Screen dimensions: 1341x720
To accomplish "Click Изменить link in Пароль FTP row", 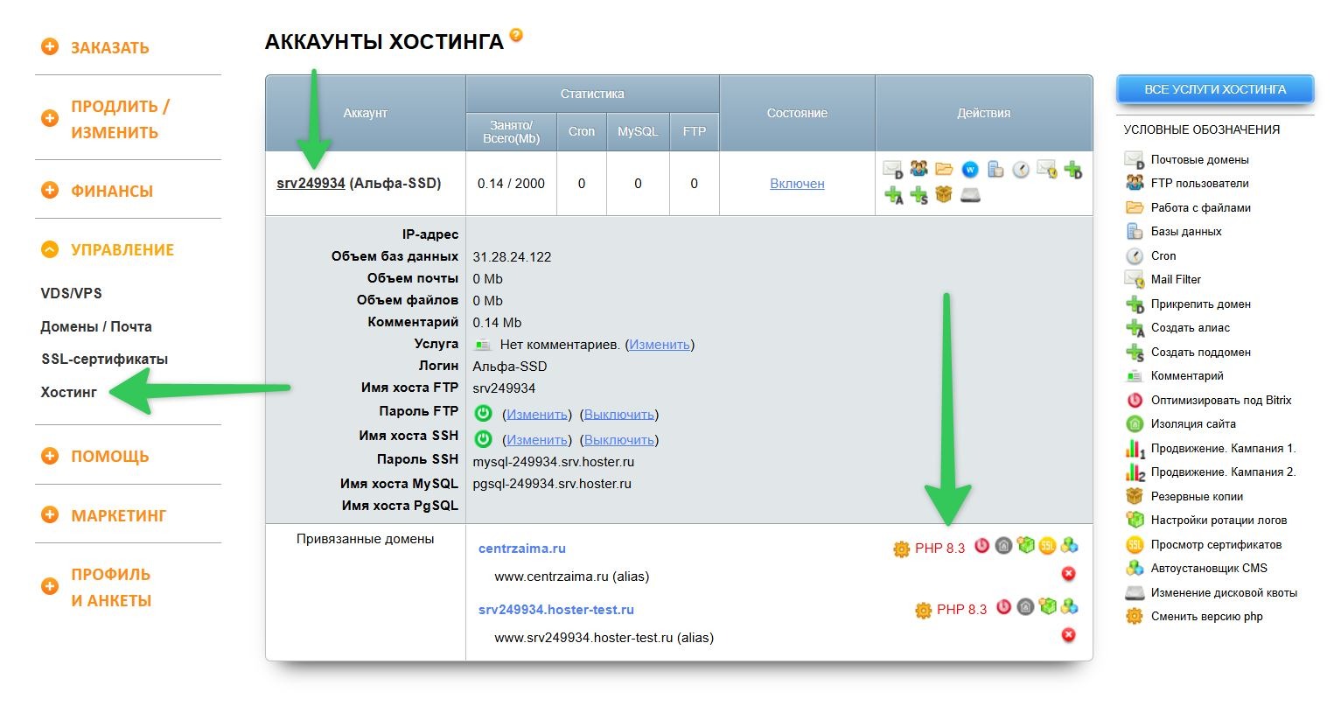I will (x=537, y=414).
